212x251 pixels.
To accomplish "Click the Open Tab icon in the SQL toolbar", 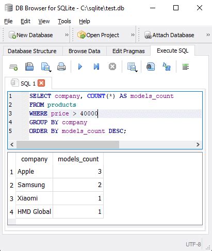I will click(13, 67).
